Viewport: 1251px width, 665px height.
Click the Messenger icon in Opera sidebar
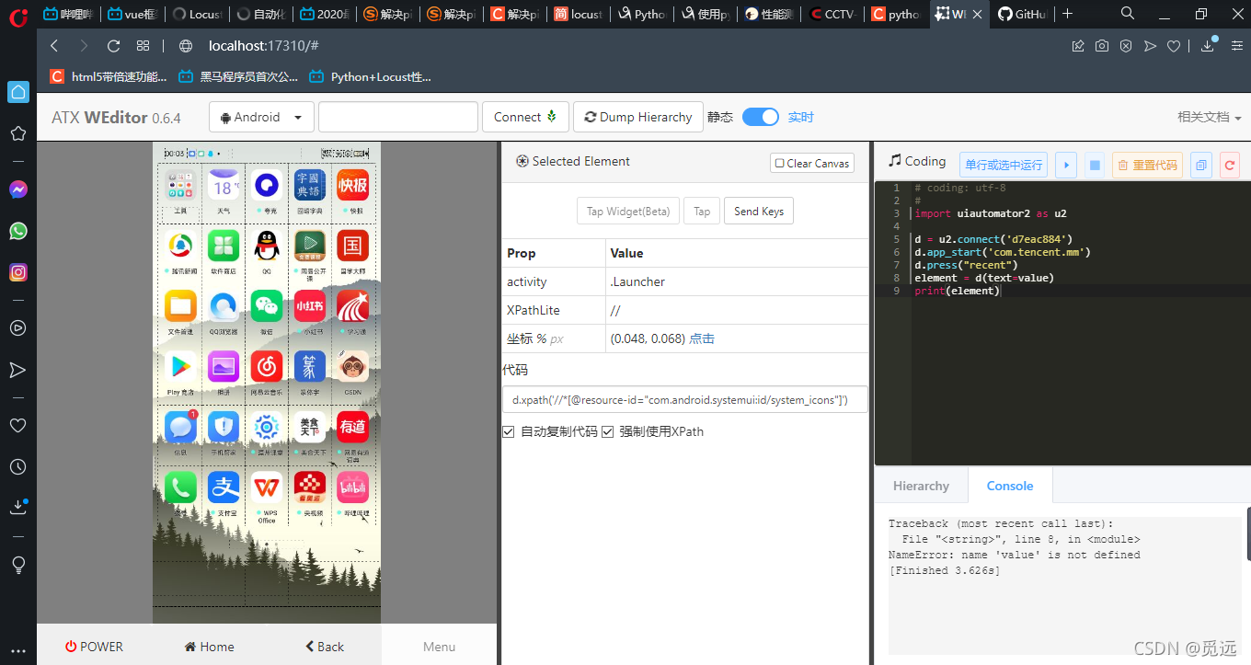(x=18, y=189)
